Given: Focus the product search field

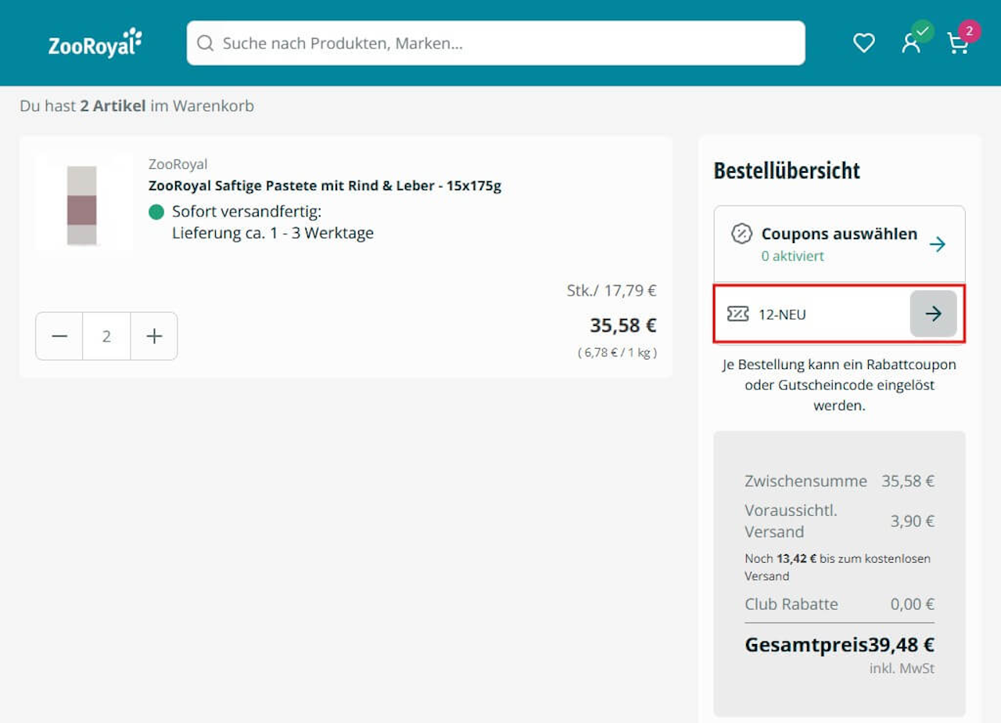Looking at the screenshot, I should [x=496, y=43].
